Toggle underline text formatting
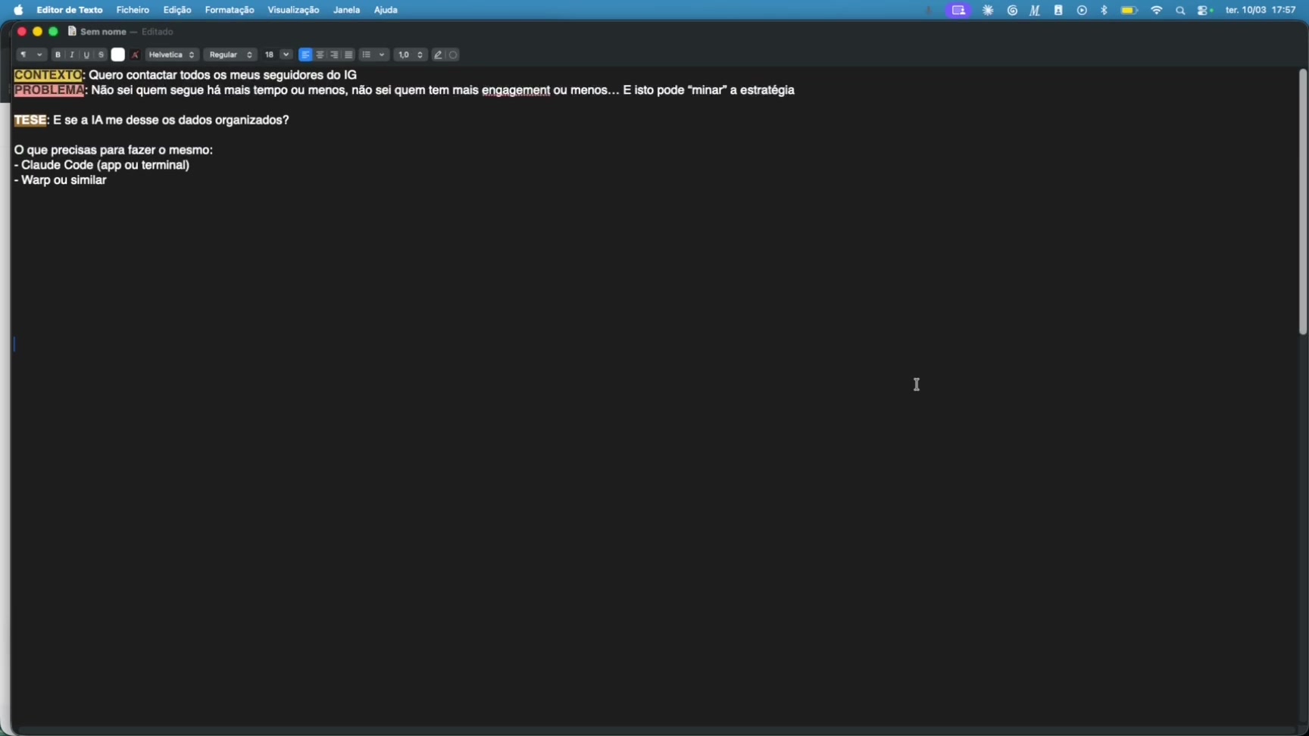 point(86,55)
